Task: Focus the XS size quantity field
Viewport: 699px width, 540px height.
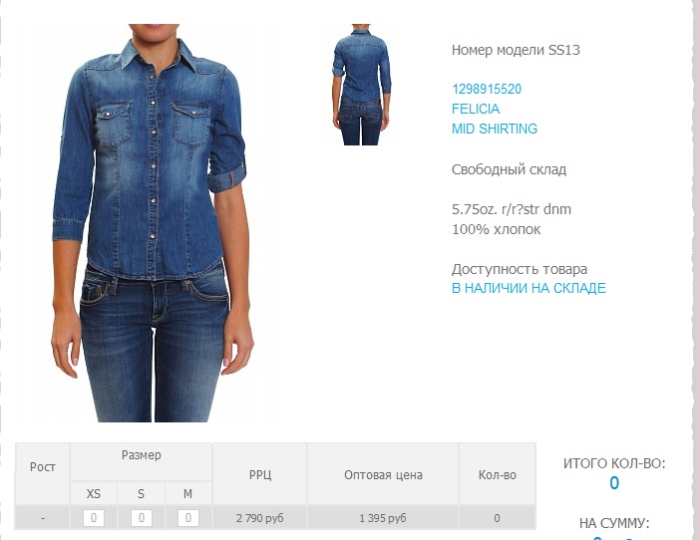Action: 93,518
